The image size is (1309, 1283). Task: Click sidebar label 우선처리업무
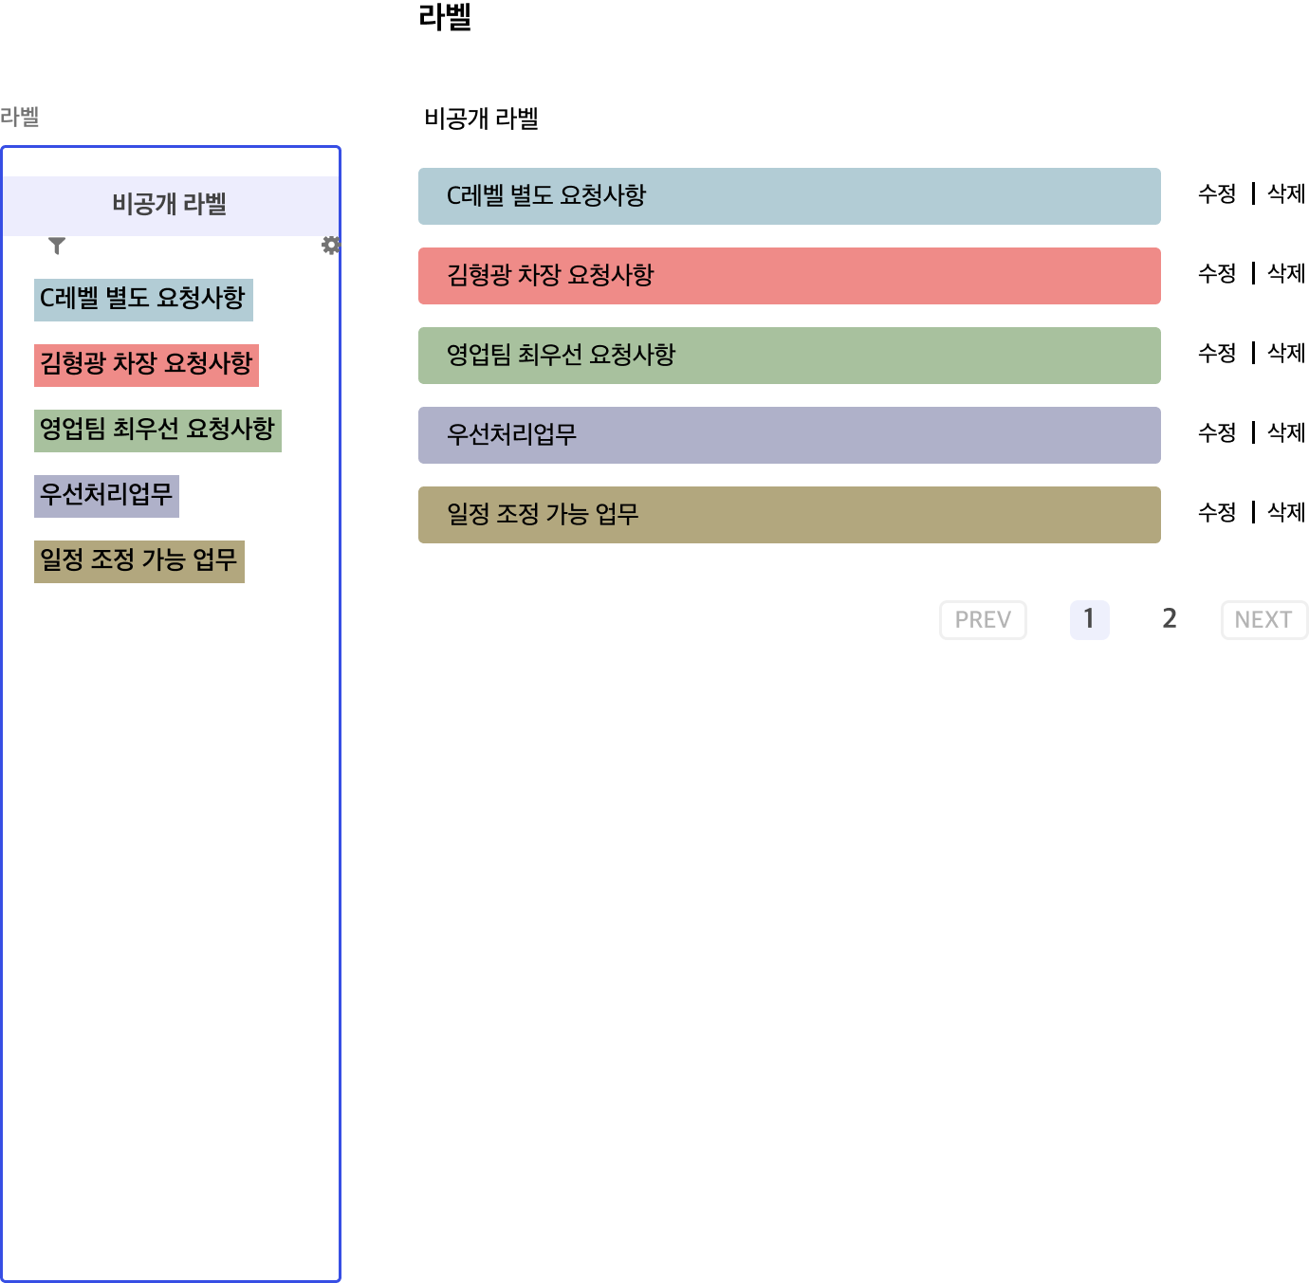tap(106, 496)
